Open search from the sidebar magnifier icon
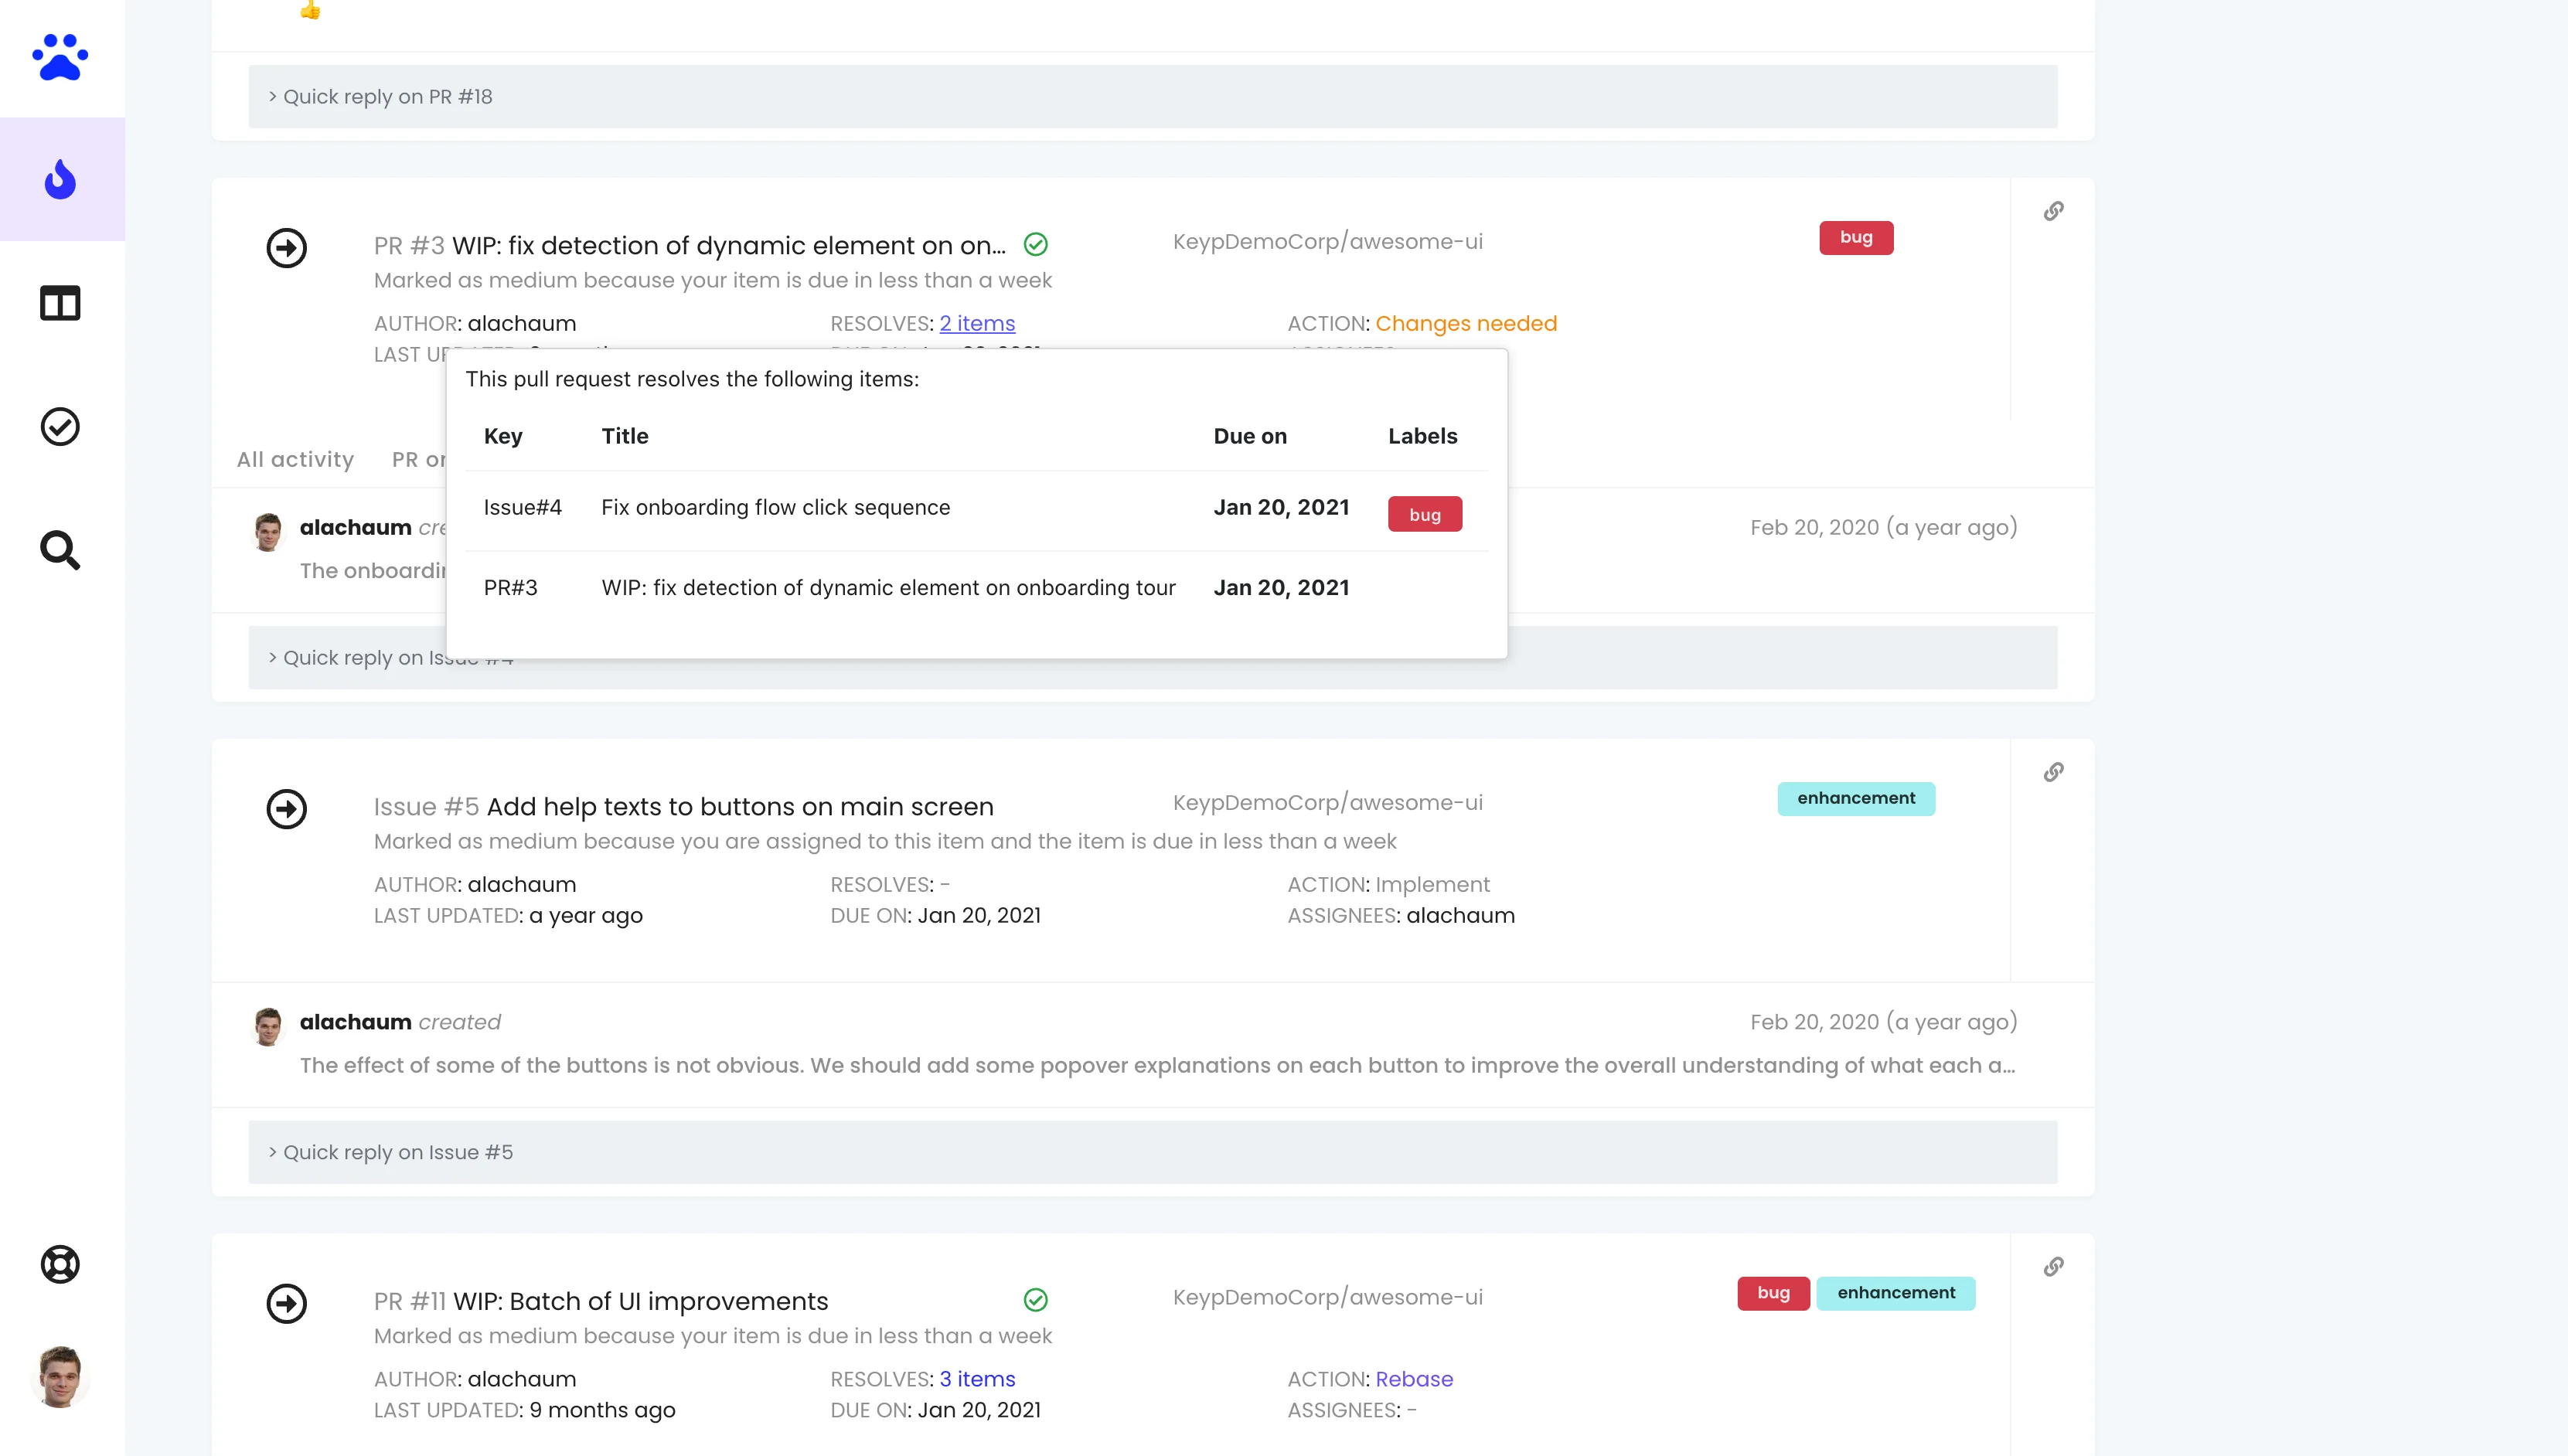 (60, 549)
